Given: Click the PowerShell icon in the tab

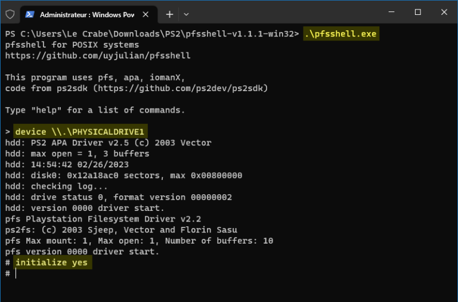Looking at the screenshot, I should tap(29, 14).
